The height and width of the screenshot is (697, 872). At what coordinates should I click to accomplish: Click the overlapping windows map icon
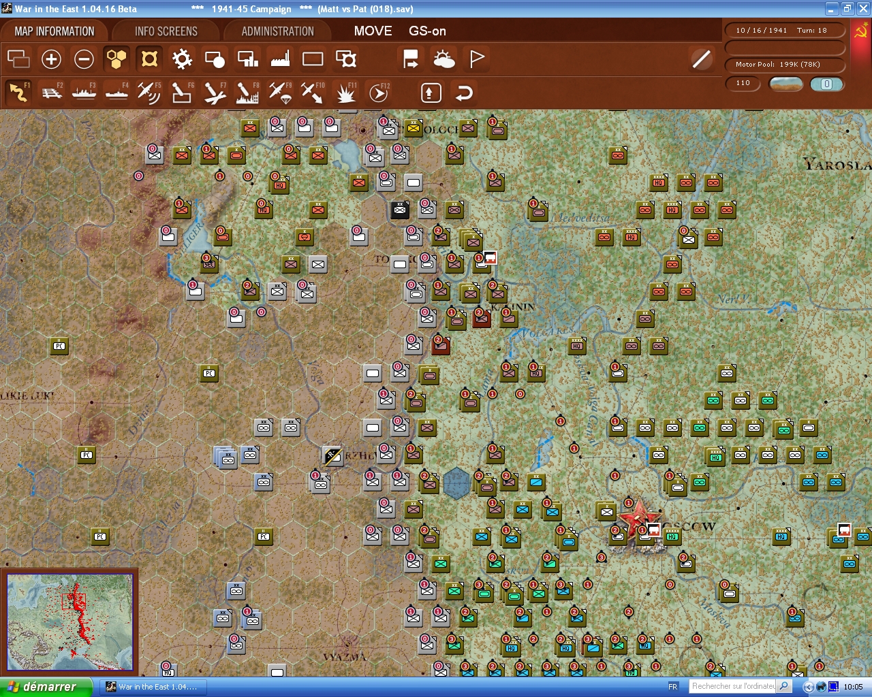pyautogui.click(x=18, y=59)
